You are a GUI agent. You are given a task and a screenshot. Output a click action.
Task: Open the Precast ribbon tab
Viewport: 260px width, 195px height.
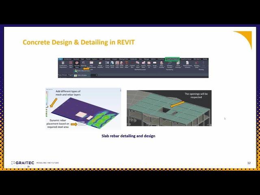click(x=88, y=59)
